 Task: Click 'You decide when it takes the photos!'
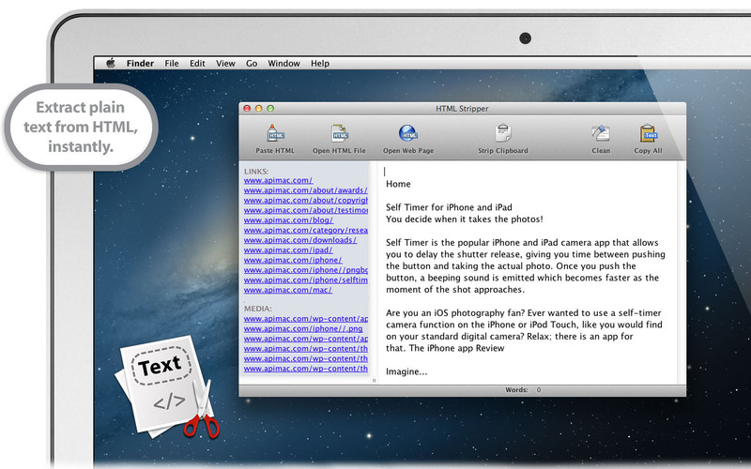click(x=465, y=219)
